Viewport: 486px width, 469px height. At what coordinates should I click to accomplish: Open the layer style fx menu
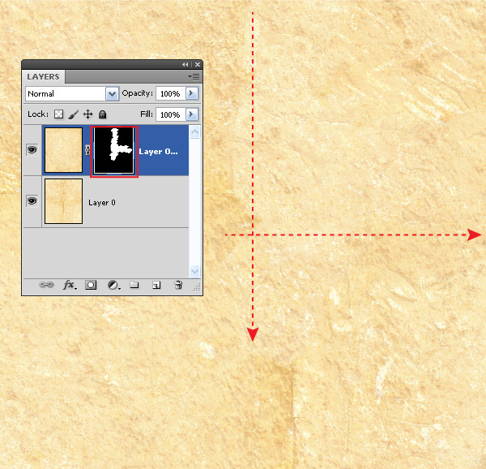[x=70, y=285]
